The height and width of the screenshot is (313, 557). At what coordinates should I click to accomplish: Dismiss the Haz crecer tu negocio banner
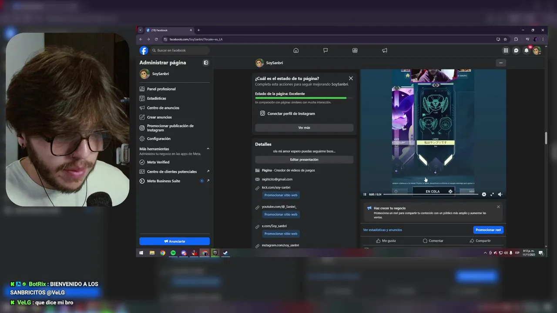click(498, 207)
